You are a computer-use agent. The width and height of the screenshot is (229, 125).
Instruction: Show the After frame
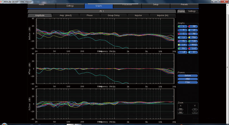pos(188,79)
